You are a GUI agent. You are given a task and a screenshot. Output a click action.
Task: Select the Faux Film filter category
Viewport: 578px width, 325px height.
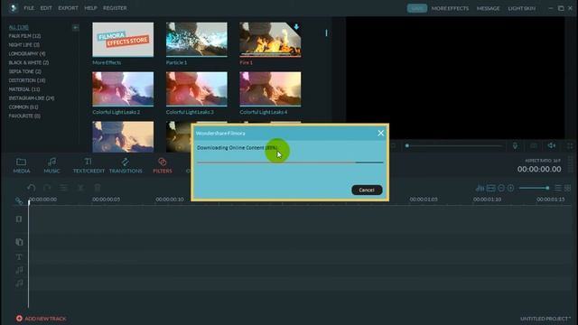(24, 36)
